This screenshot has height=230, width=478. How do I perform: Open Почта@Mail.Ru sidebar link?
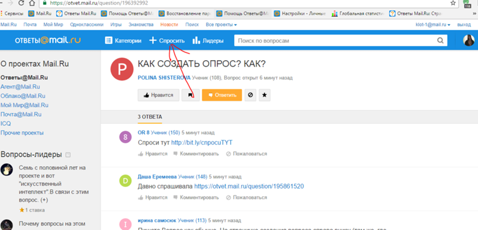click(x=21, y=114)
